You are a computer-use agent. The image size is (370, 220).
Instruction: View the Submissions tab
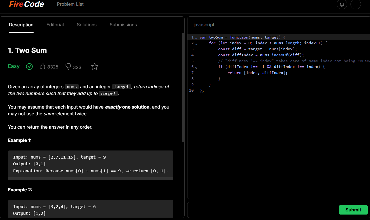(x=123, y=24)
